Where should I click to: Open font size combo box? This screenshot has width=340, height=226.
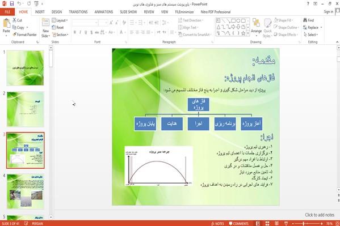(103, 23)
